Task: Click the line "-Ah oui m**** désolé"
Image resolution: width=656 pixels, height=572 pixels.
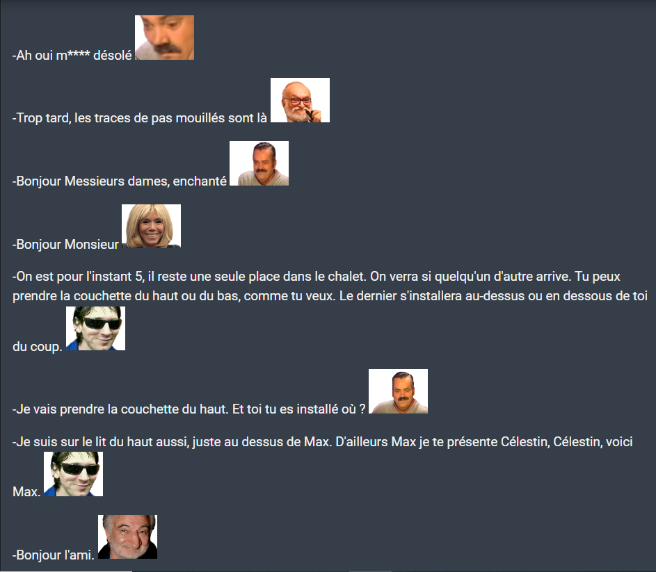Action: (x=72, y=55)
